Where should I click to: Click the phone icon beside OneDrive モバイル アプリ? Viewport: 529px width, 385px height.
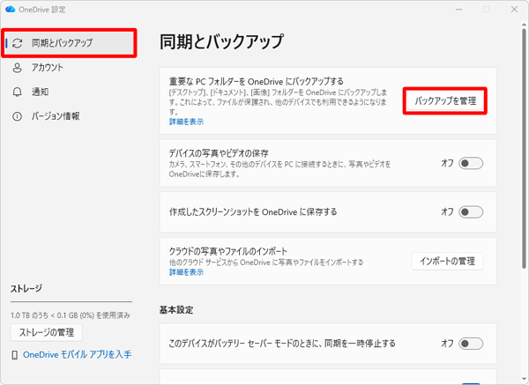click(14, 355)
